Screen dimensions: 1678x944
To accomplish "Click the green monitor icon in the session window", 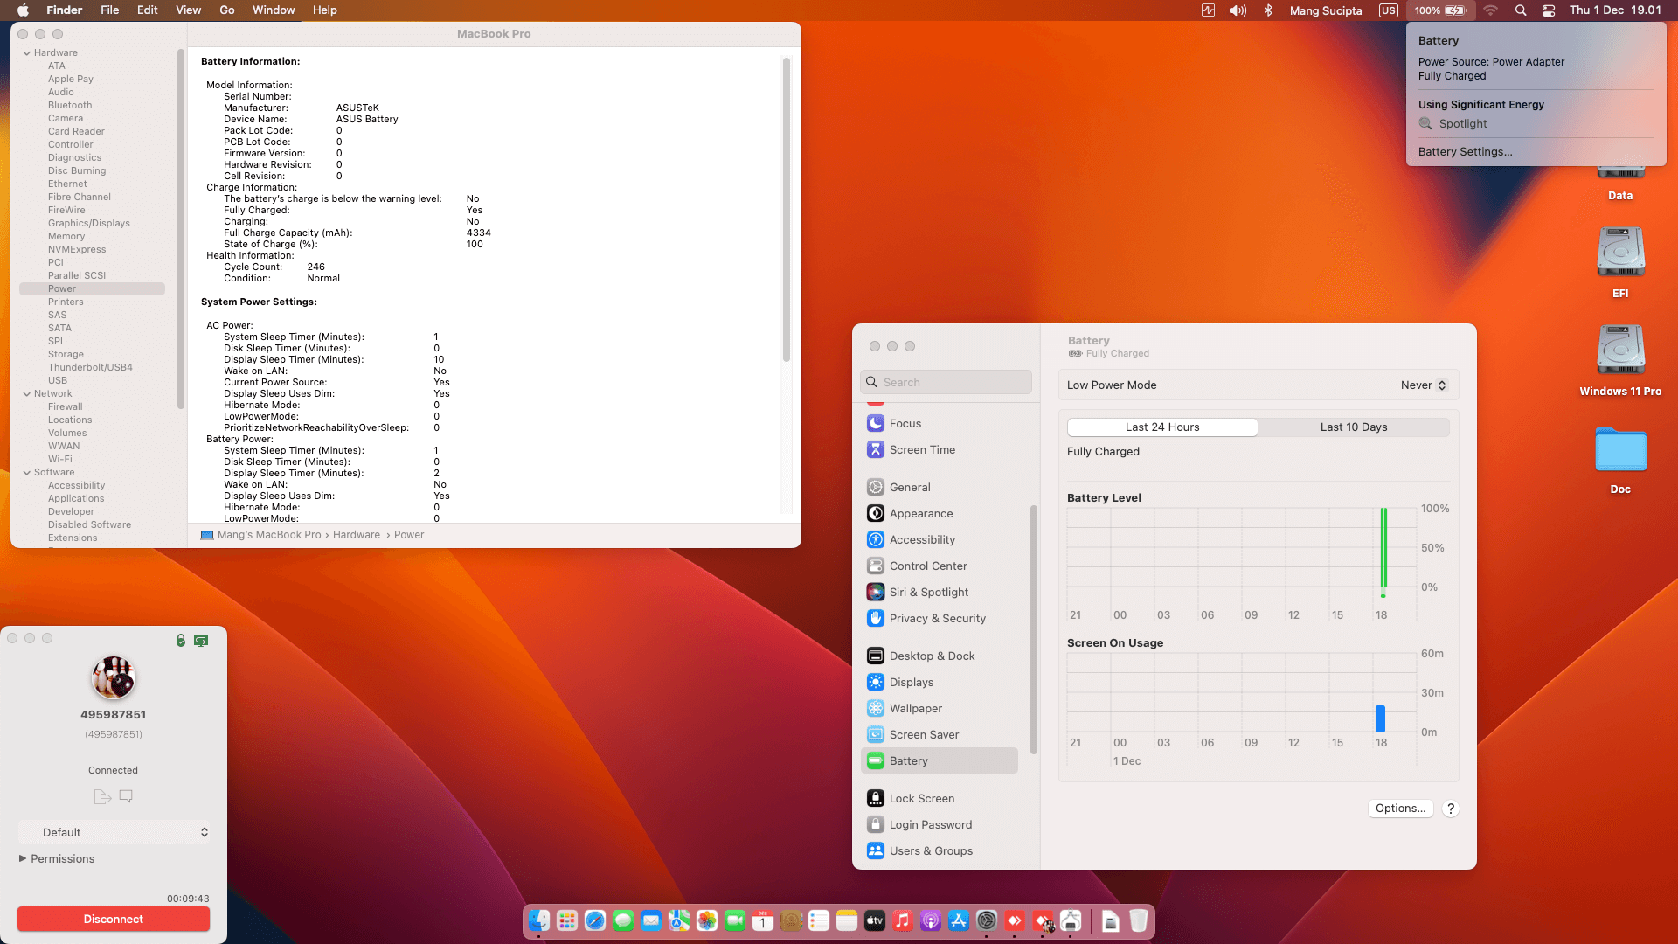I will tap(201, 641).
